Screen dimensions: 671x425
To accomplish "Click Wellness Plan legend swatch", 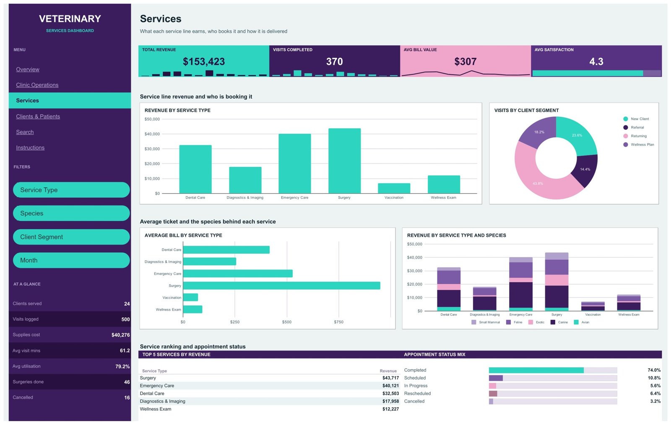I will (x=626, y=145).
